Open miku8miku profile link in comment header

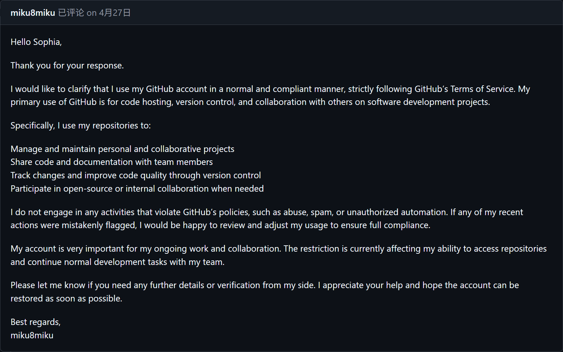(33, 13)
